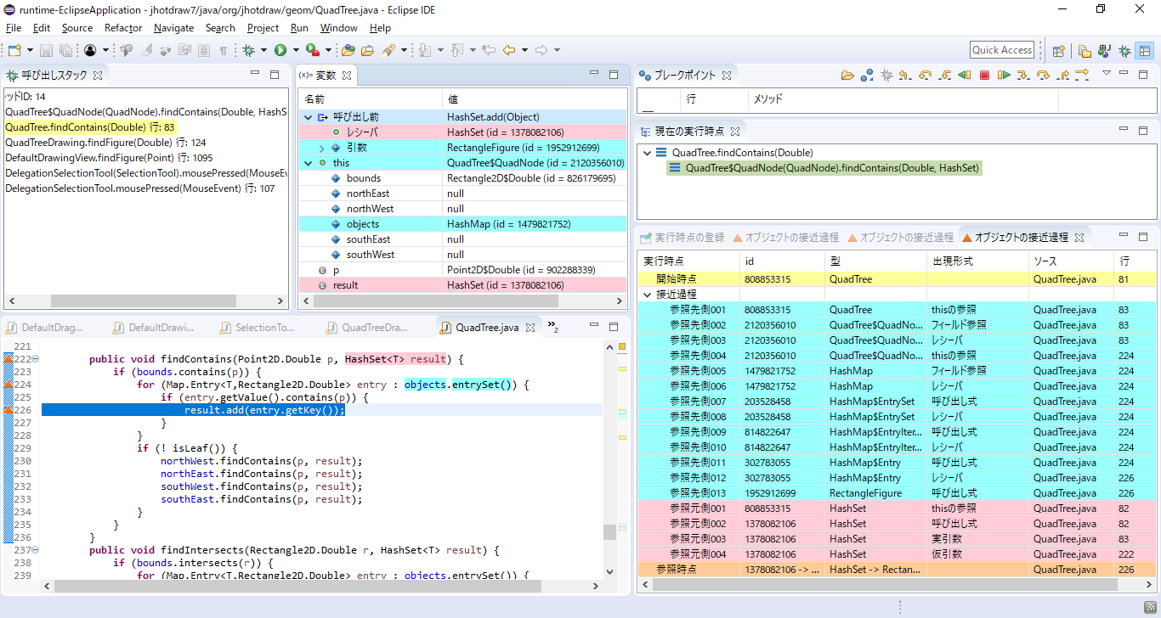This screenshot has height=618, width=1161.
Task: Open the Run launch dropdown arrow
Action: (x=294, y=50)
